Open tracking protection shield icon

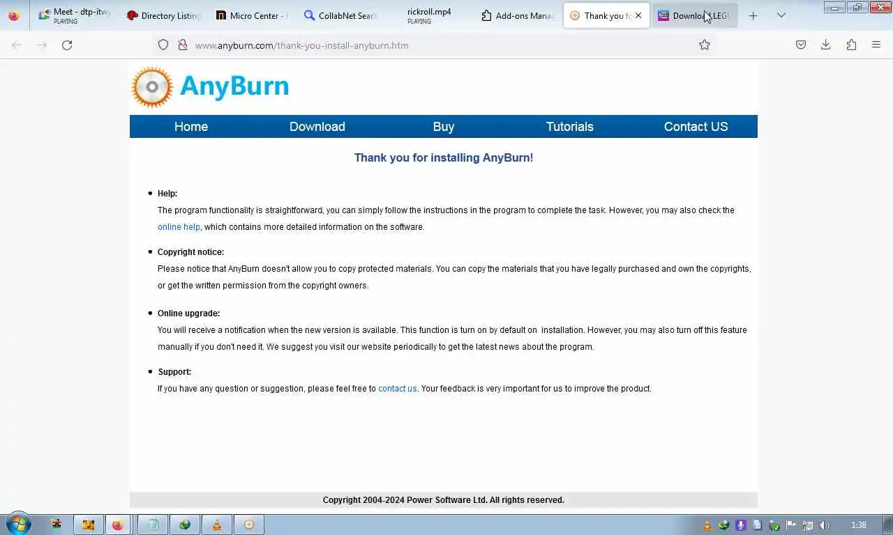point(163,45)
